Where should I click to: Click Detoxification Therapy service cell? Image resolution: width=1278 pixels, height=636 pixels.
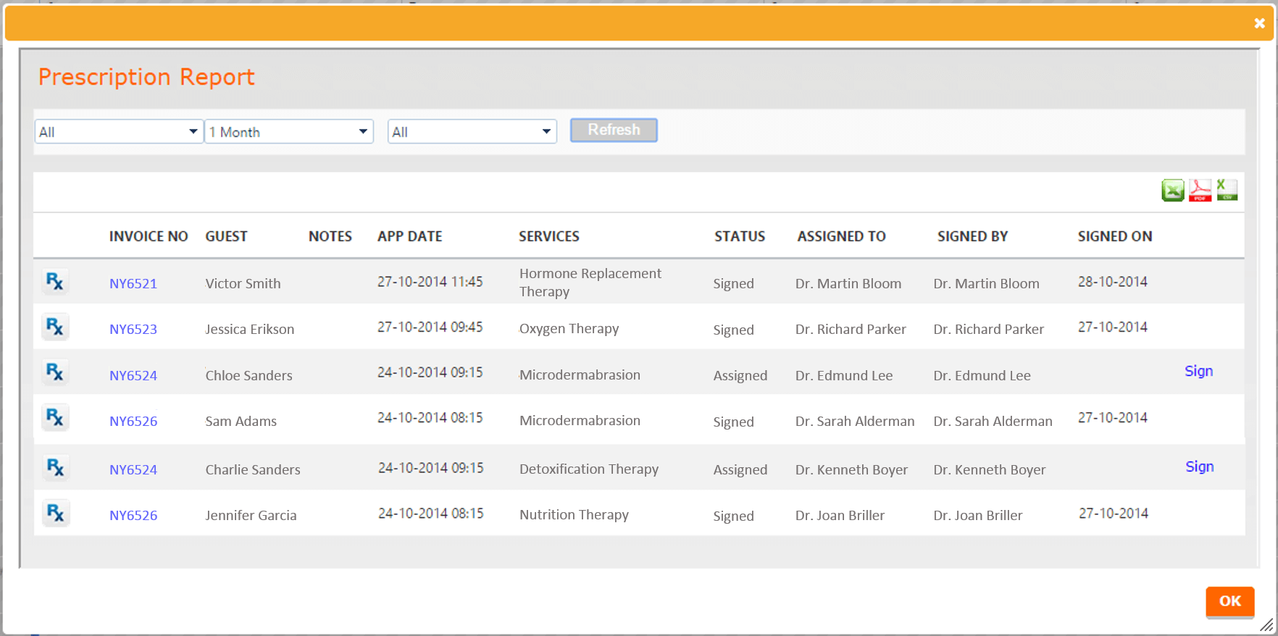tap(589, 469)
